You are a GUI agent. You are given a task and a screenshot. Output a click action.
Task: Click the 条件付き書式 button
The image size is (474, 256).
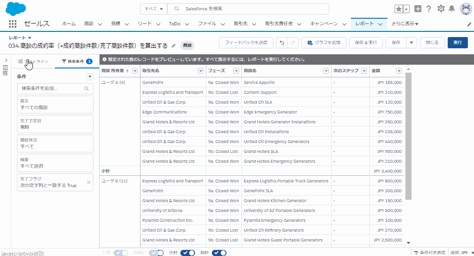point(429,252)
